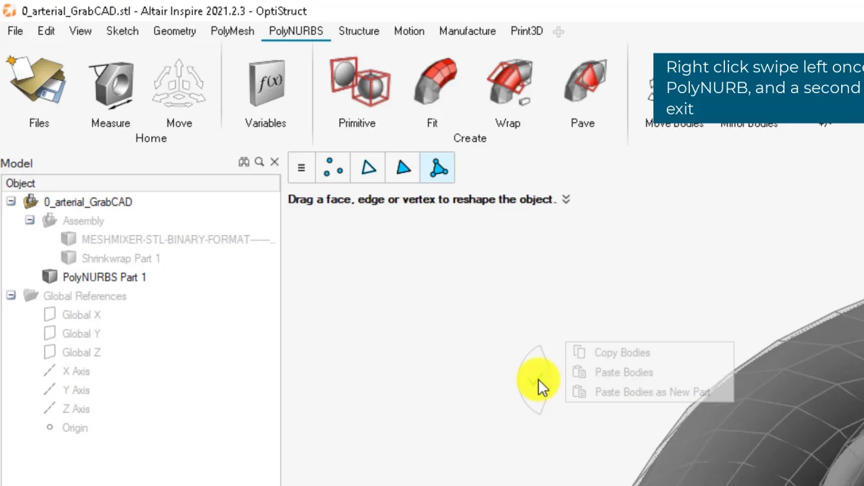Open the Variables f(x) tool

coord(266,83)
